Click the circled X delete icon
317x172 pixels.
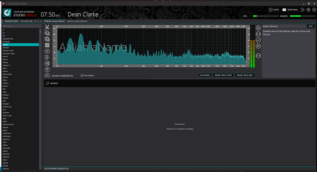click(47, 51)
